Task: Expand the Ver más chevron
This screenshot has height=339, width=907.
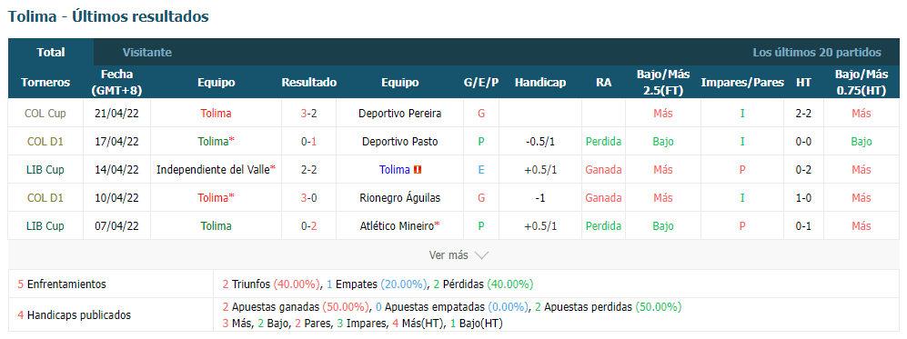Action: click(482, 255)
